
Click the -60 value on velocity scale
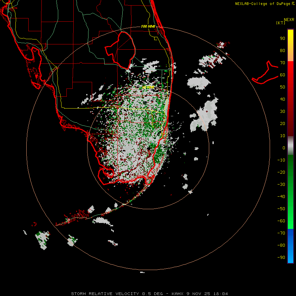click(281, 221)
